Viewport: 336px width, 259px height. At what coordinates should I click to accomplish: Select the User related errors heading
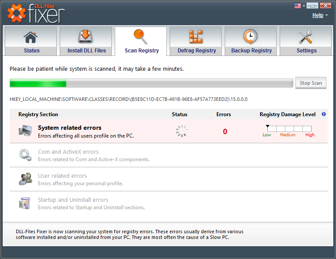62,176
